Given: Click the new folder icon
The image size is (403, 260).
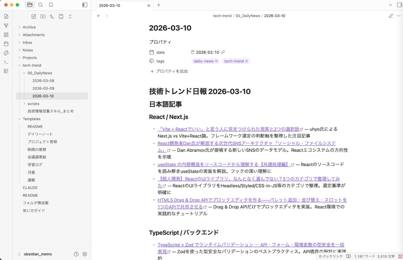Looking at the screenshot, I should click(43, 16).
